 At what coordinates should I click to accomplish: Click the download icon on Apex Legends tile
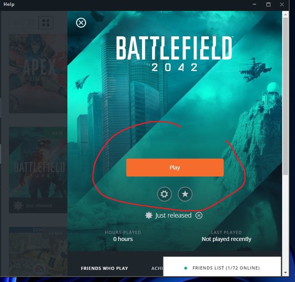(x=16, y=106)
